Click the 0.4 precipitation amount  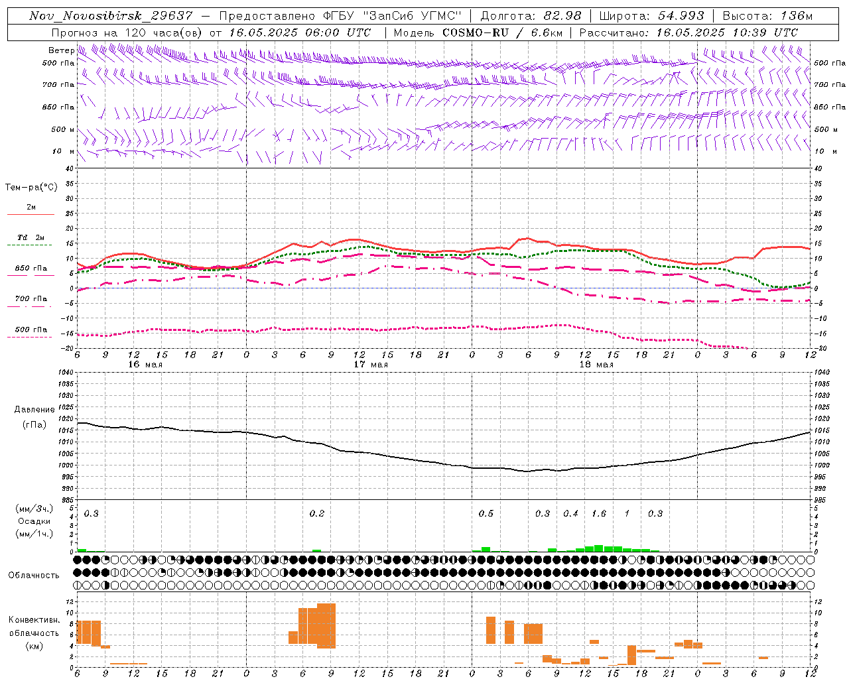pyautogui.click(x=571, y=513)
